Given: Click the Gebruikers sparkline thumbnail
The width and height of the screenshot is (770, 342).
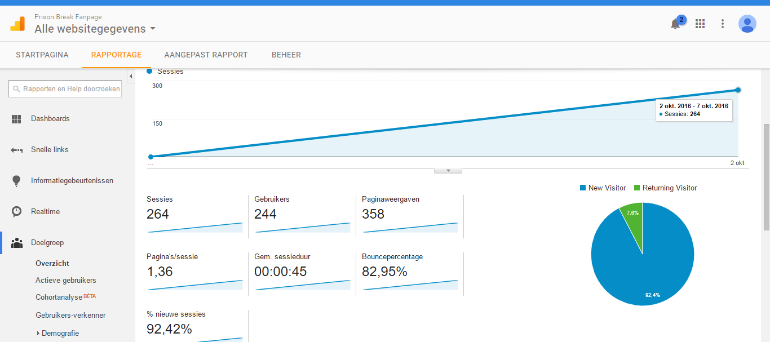Looking at the screenshot, I should coord(303,228).
